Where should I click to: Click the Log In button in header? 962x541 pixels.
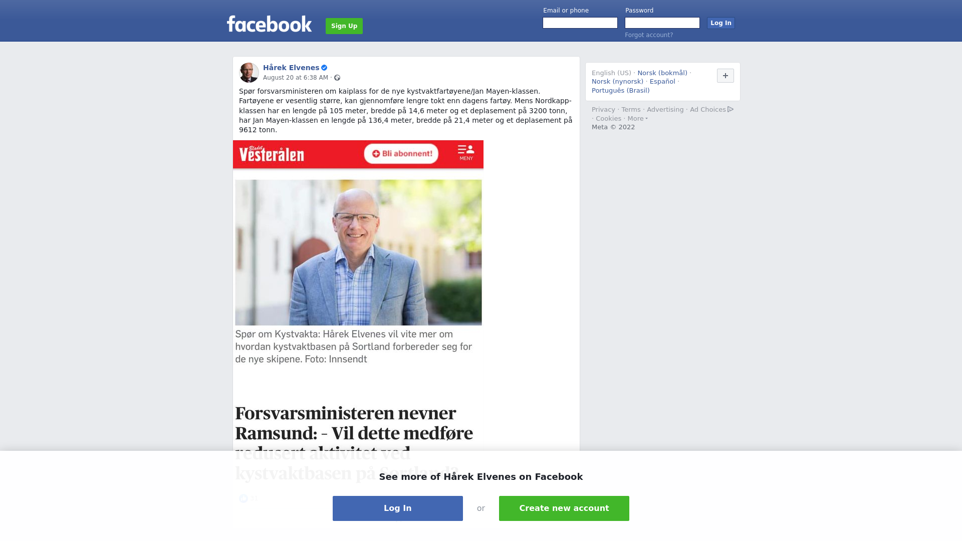click(720, 23)
